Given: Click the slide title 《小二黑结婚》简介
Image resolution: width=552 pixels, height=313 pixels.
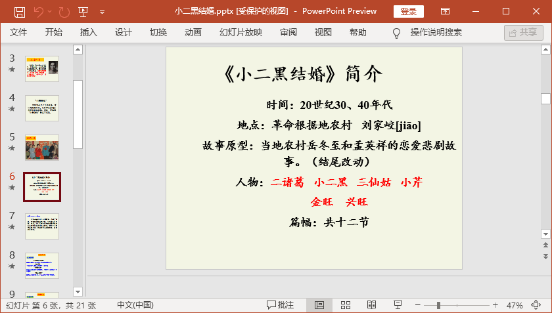Looking at the screenshot, I should pos(303,74).
